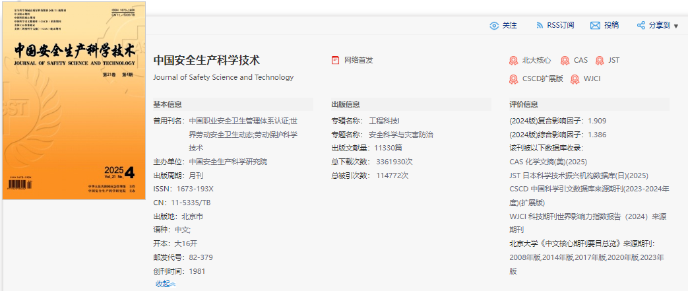Screen dimensions: 688x291
Task: Click the 北大核心 badge label
Action: [537, 61]
